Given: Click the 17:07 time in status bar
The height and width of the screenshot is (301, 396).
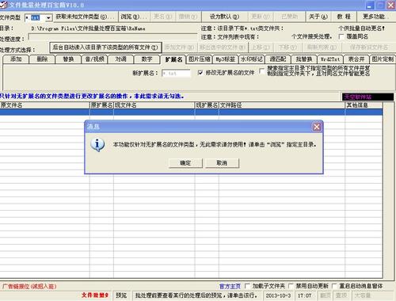Looking at the screenshot, I should [x=304, y=295].
